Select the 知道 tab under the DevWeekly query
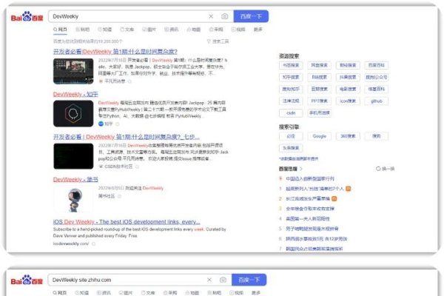 (105, 30)
